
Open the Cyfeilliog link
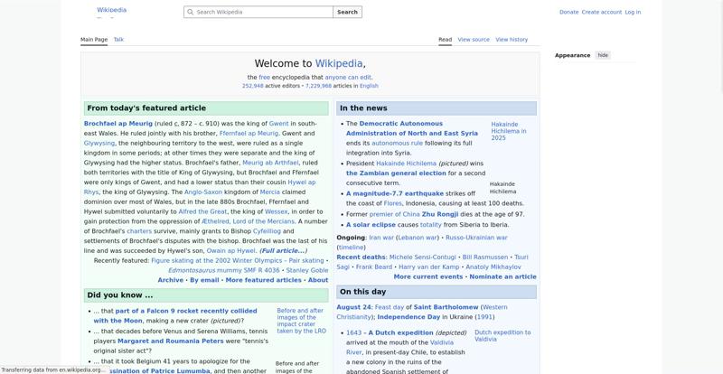coord(267,231)
